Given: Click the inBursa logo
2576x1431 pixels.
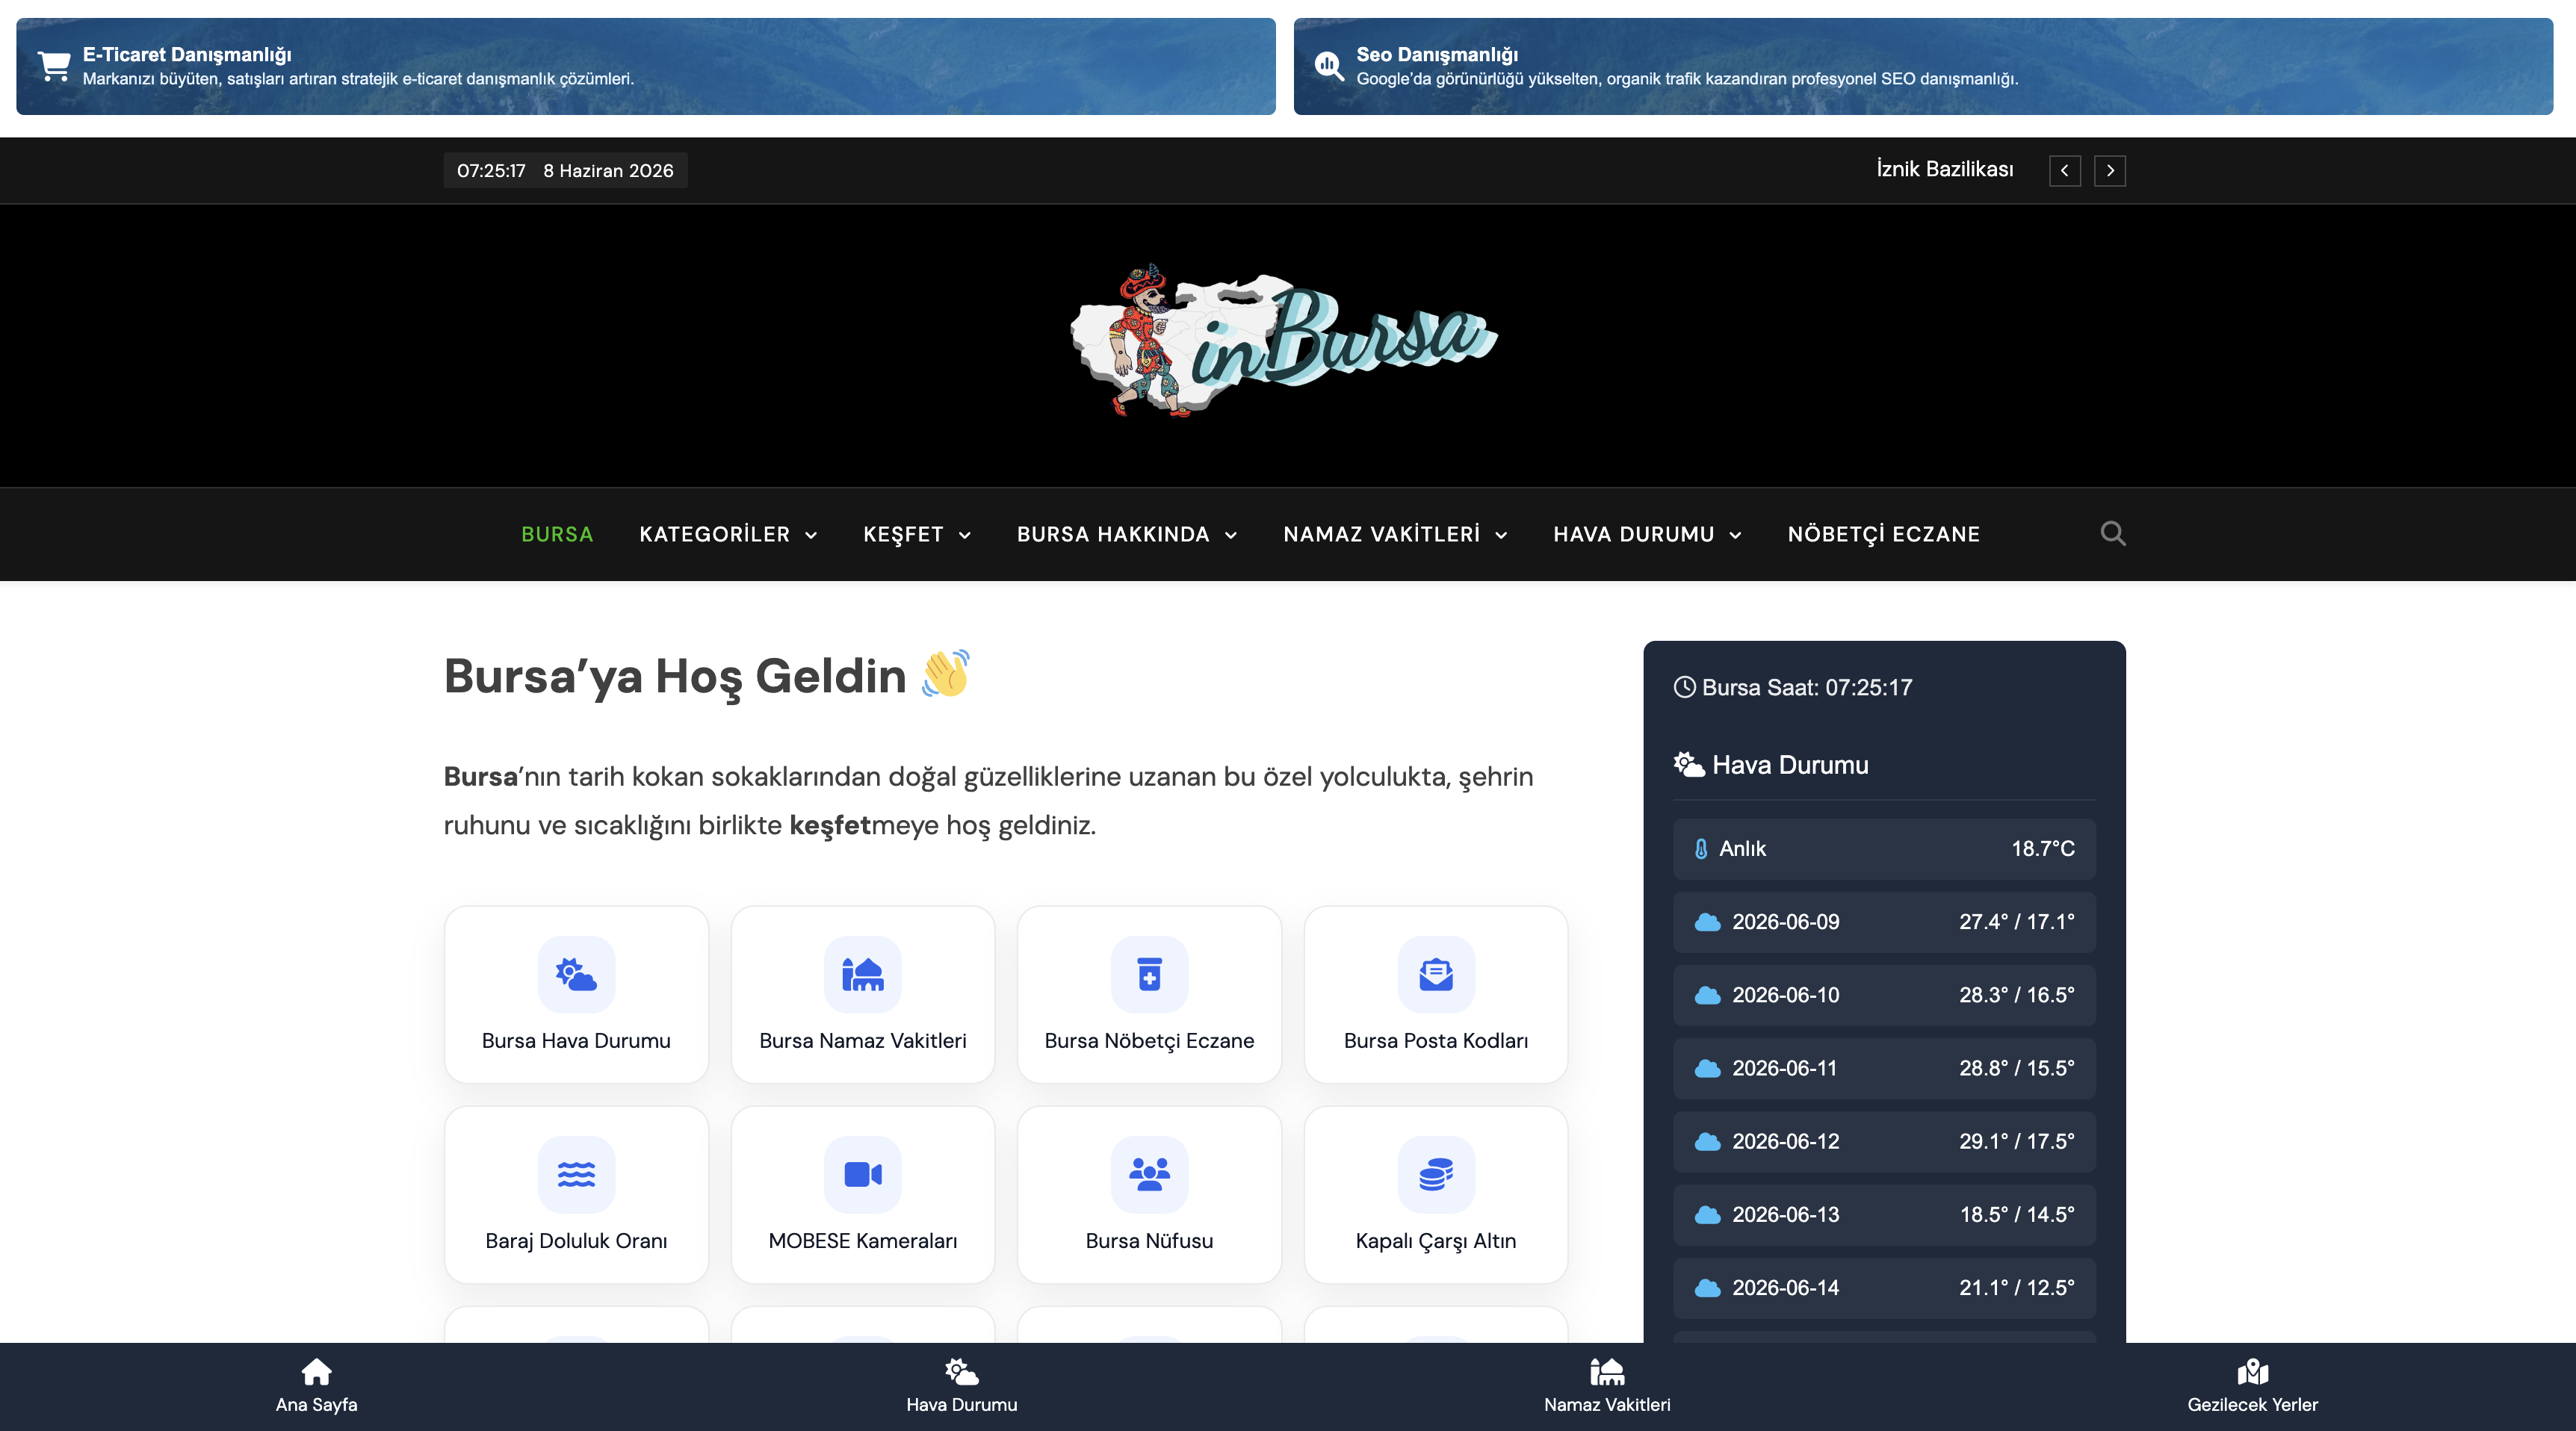Looking at the screenshot, I should (x=1284, y=341).
